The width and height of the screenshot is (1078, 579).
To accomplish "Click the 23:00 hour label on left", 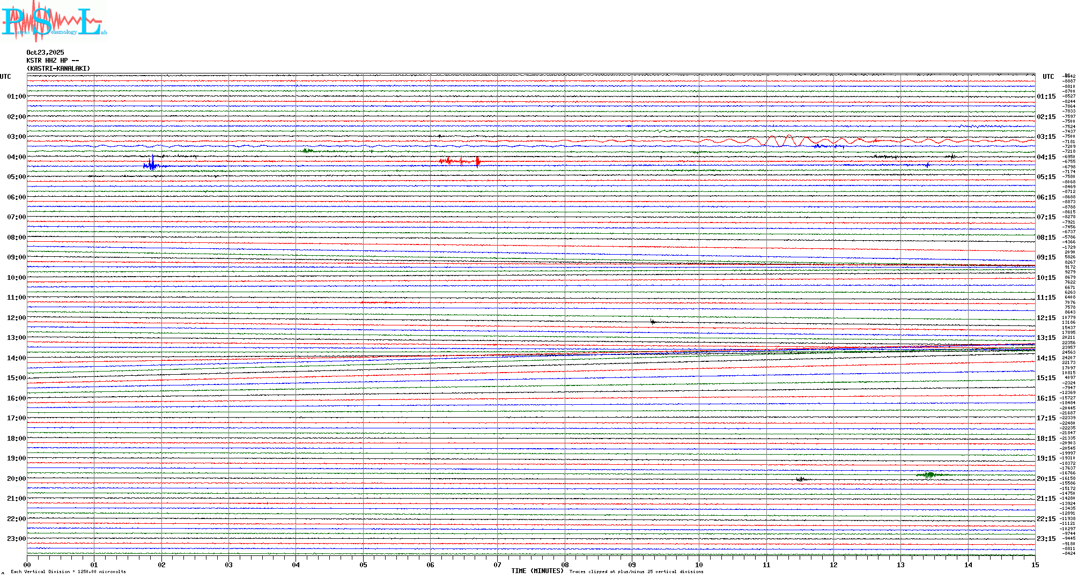I will tap(16, 539).
